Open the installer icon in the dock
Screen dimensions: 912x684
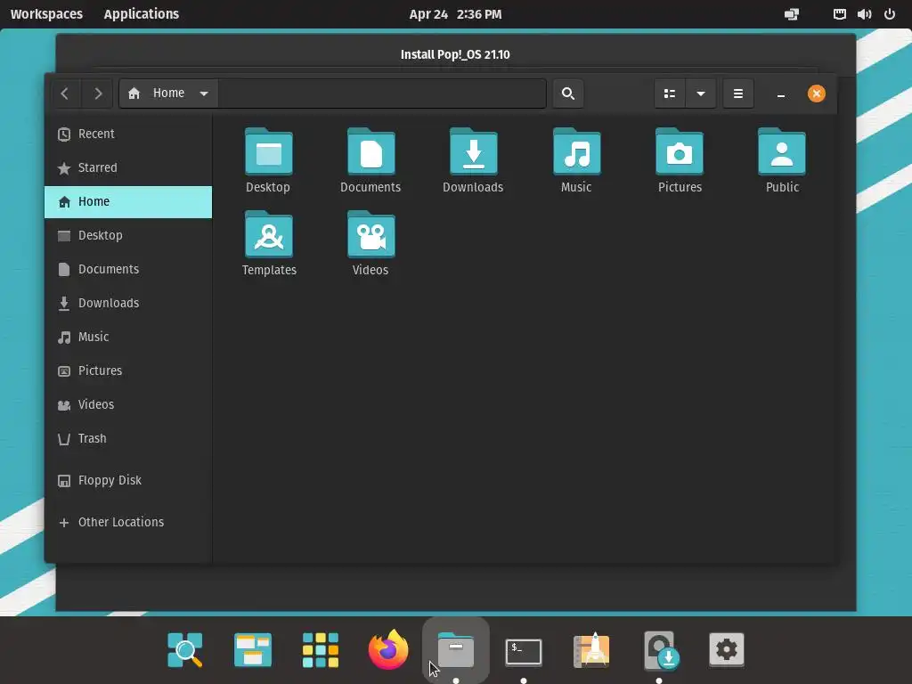tap(661, 650)
